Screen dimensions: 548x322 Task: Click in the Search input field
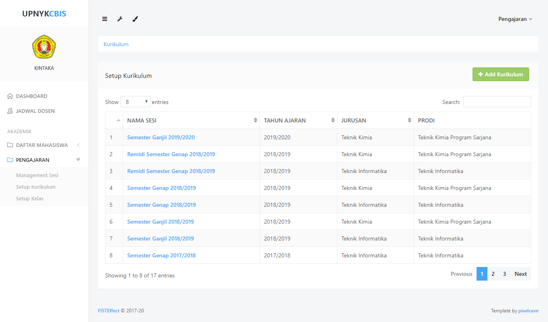[x=497, y=102]
